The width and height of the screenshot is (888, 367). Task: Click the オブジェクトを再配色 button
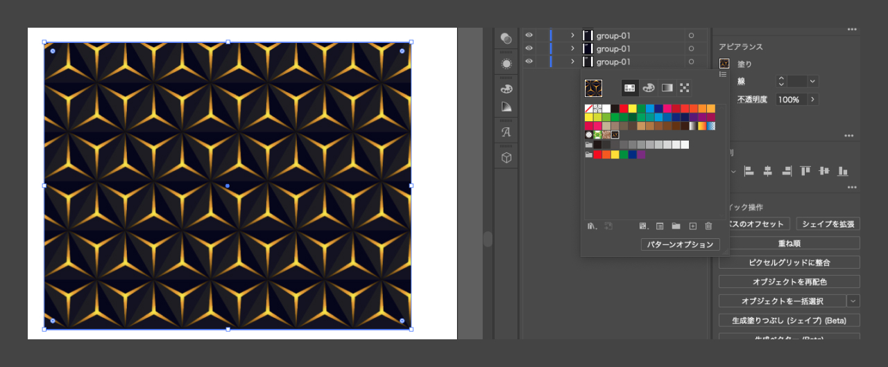(789, 282)
